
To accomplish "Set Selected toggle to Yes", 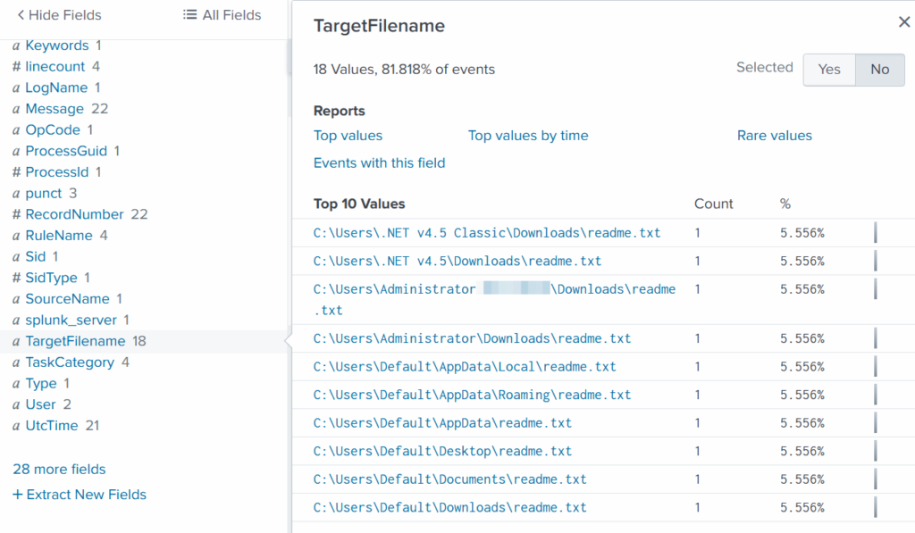I will pyautogui.click(x=829, y=70).
